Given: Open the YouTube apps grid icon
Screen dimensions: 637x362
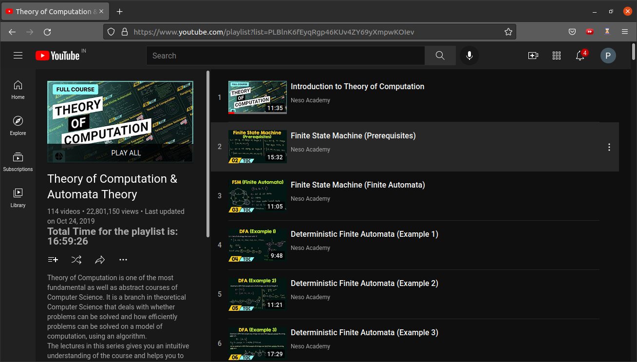Looking at the screenshot, I should (557, 56).
